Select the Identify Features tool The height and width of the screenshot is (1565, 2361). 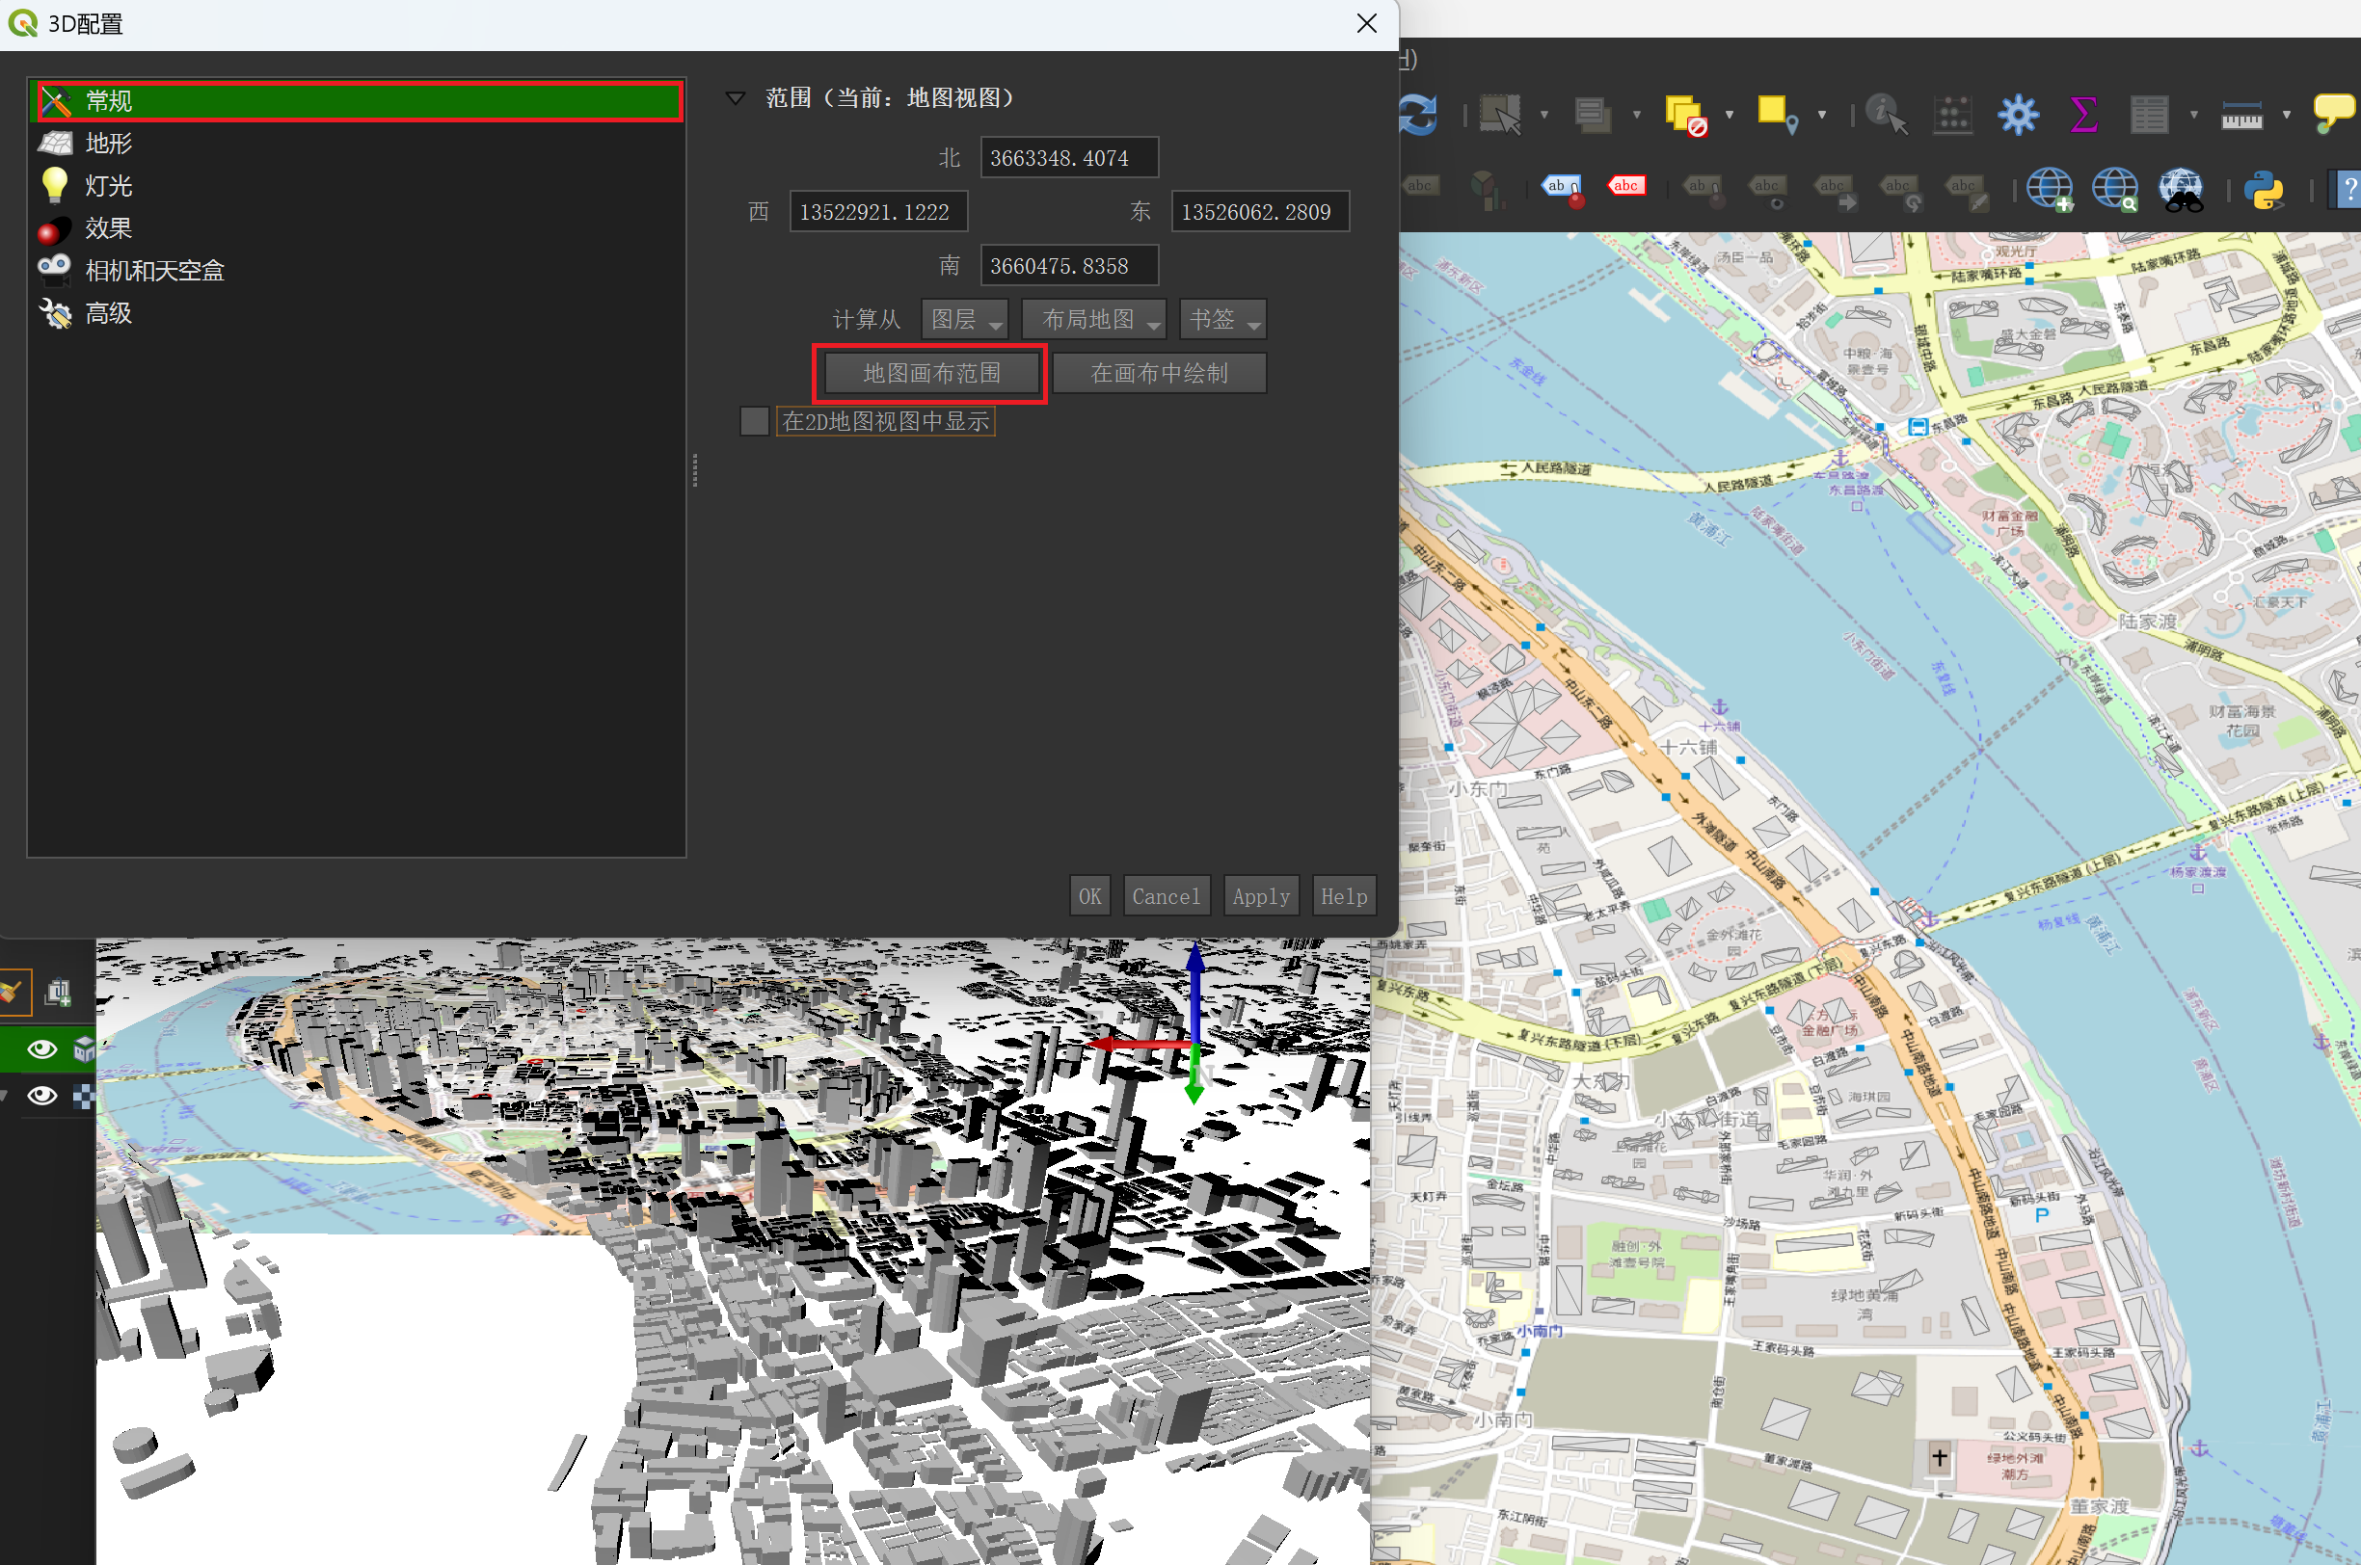pyautogui.click(x=1886, y=114)
